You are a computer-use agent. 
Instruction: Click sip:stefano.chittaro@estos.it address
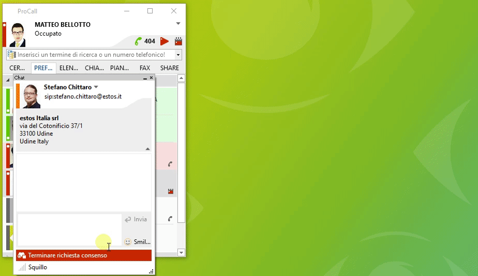(83, 97)
